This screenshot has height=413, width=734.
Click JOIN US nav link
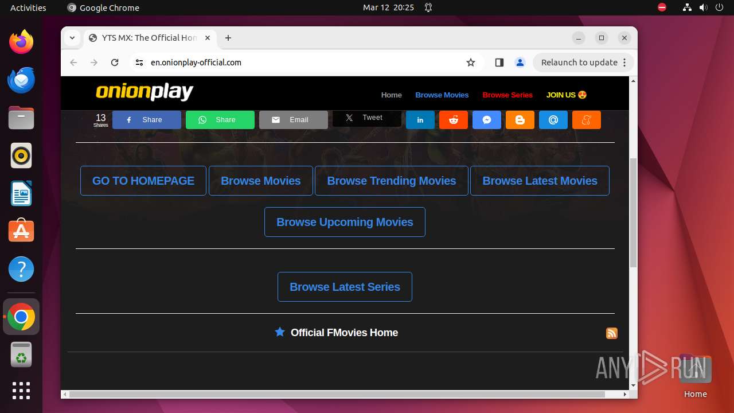[567, 95]
